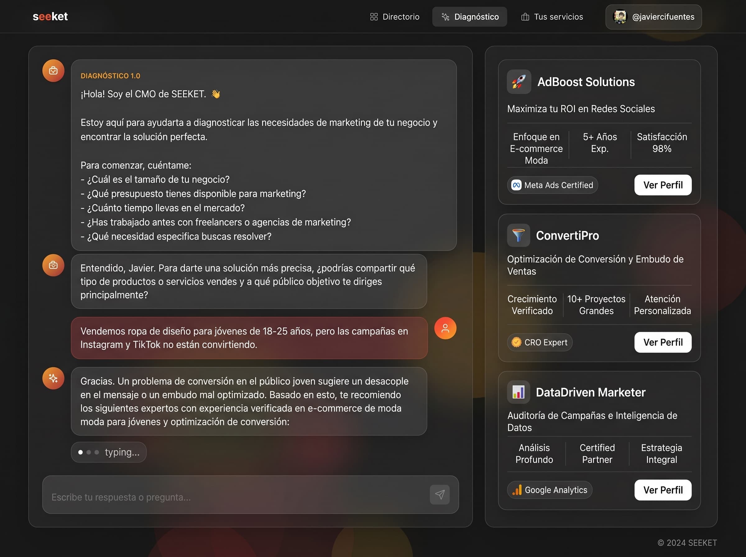Click 'Análisis Profundo' stat
746x557 pixels.
[x=534, y=454]
